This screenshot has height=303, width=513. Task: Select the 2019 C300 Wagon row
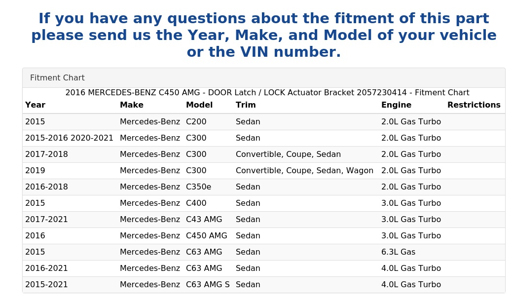(x=264, y=171)
